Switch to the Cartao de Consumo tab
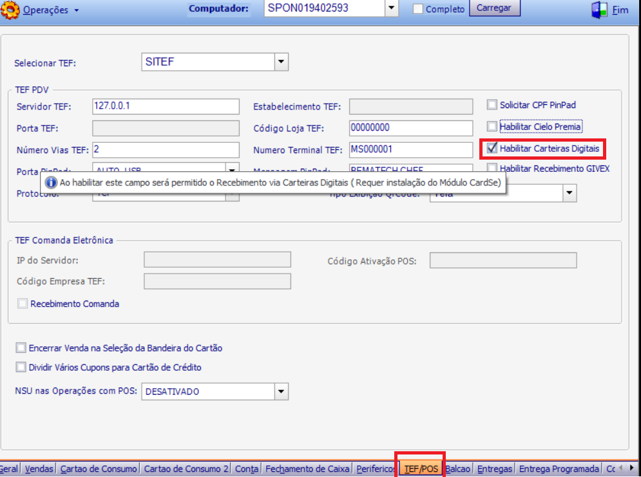 [x=99, y=469]
